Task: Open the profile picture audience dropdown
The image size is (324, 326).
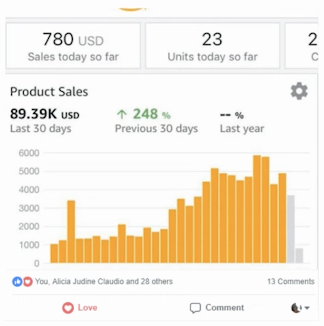Action: (x=300, y=308)
